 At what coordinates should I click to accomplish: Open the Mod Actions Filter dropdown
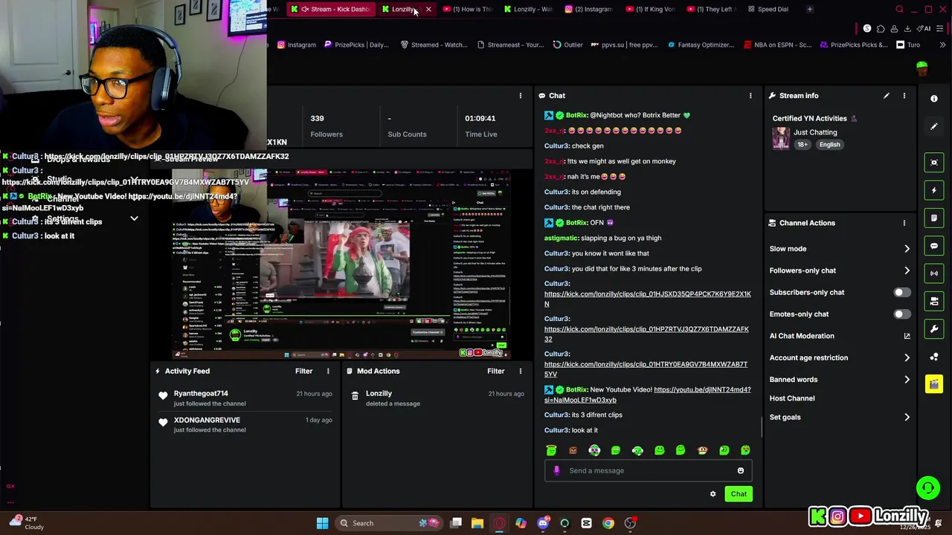click(496, 371)
